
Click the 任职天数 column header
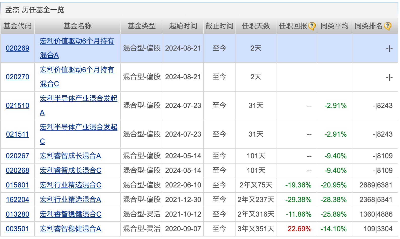(x=256, y=26)
